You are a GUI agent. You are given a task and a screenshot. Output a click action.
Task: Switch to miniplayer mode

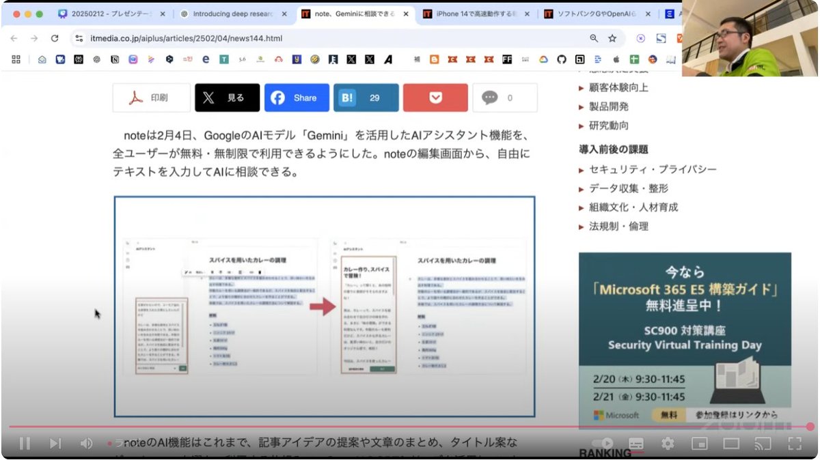coord(699,444)
